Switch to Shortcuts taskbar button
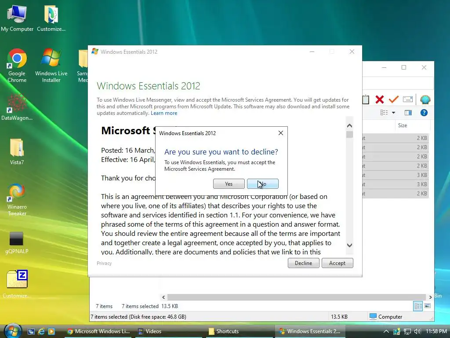Viewport: 450px width, 338px height. (240, 331)
